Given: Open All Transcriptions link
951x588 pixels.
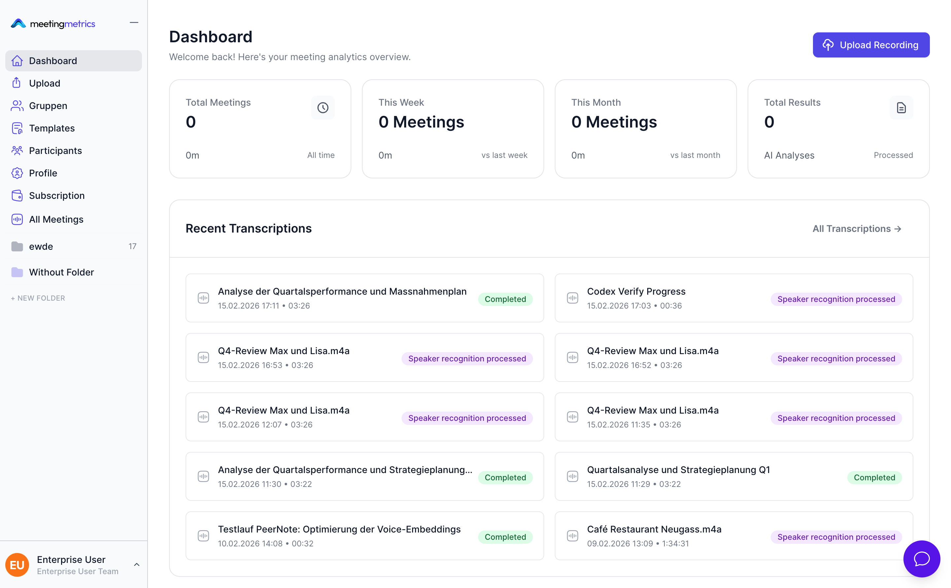Looking at the screenshot, I should point(856,229).
